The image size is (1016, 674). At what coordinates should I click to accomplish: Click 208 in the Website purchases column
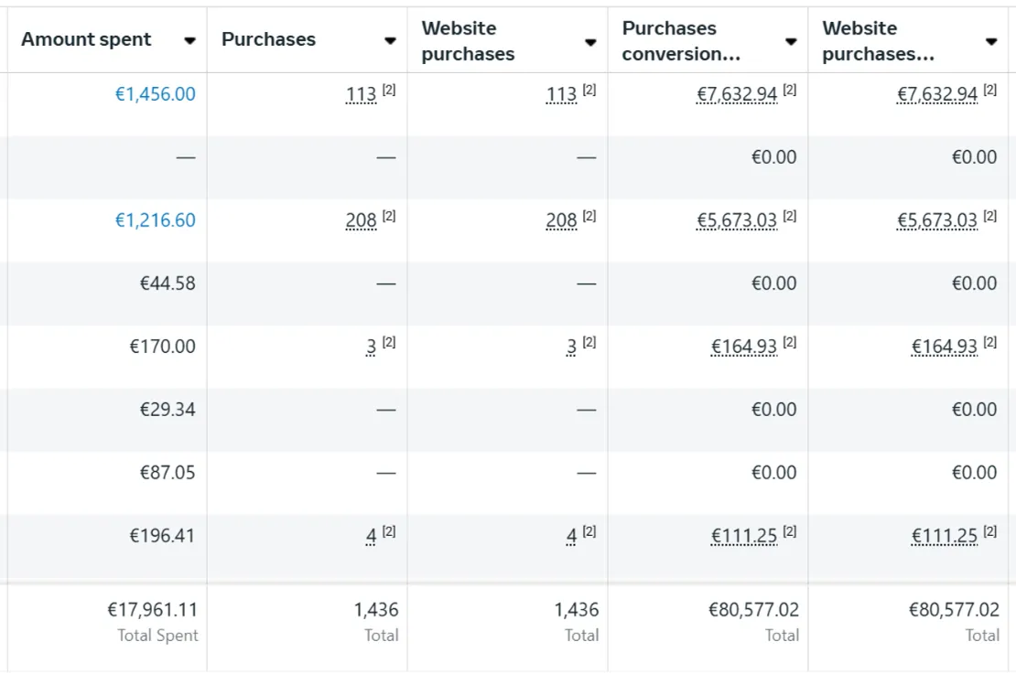[561, 220]
